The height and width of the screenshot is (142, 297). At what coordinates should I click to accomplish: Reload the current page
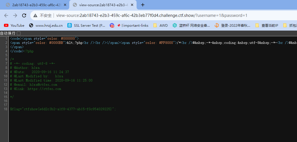click(x=24, y=15)
